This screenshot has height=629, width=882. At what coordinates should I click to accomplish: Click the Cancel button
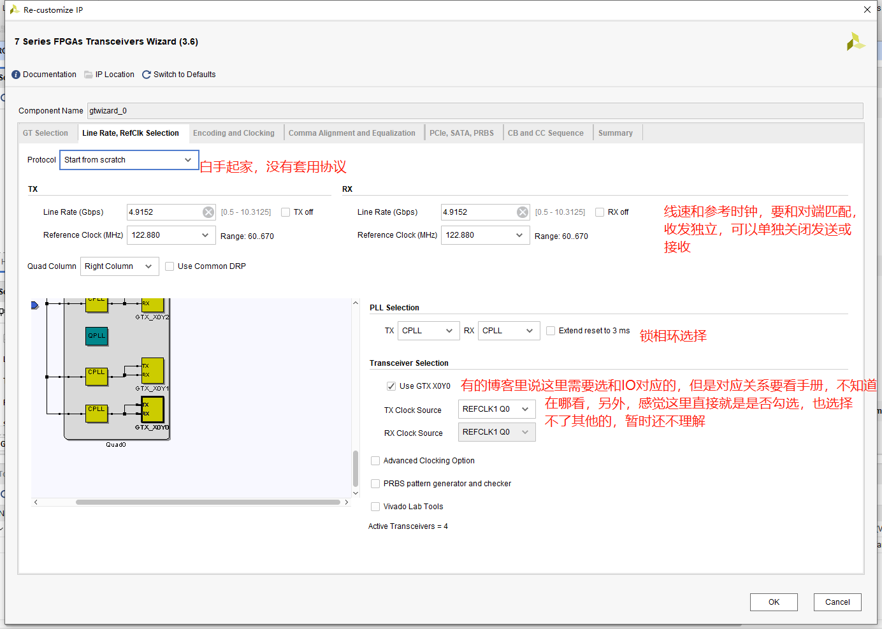(x=837, y=602)
